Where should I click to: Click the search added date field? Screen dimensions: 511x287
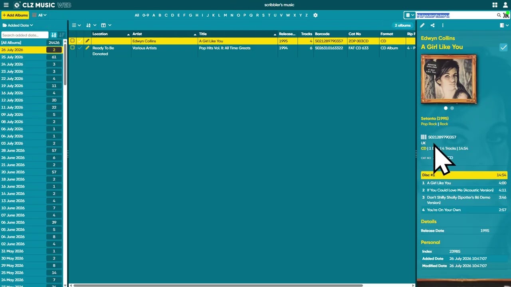coord(25,35)
